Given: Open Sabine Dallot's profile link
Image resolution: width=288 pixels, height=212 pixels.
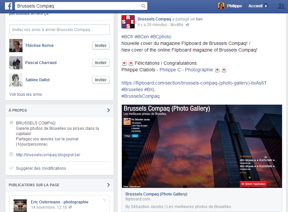Looking at the screenshot, I should pos(37,80).
